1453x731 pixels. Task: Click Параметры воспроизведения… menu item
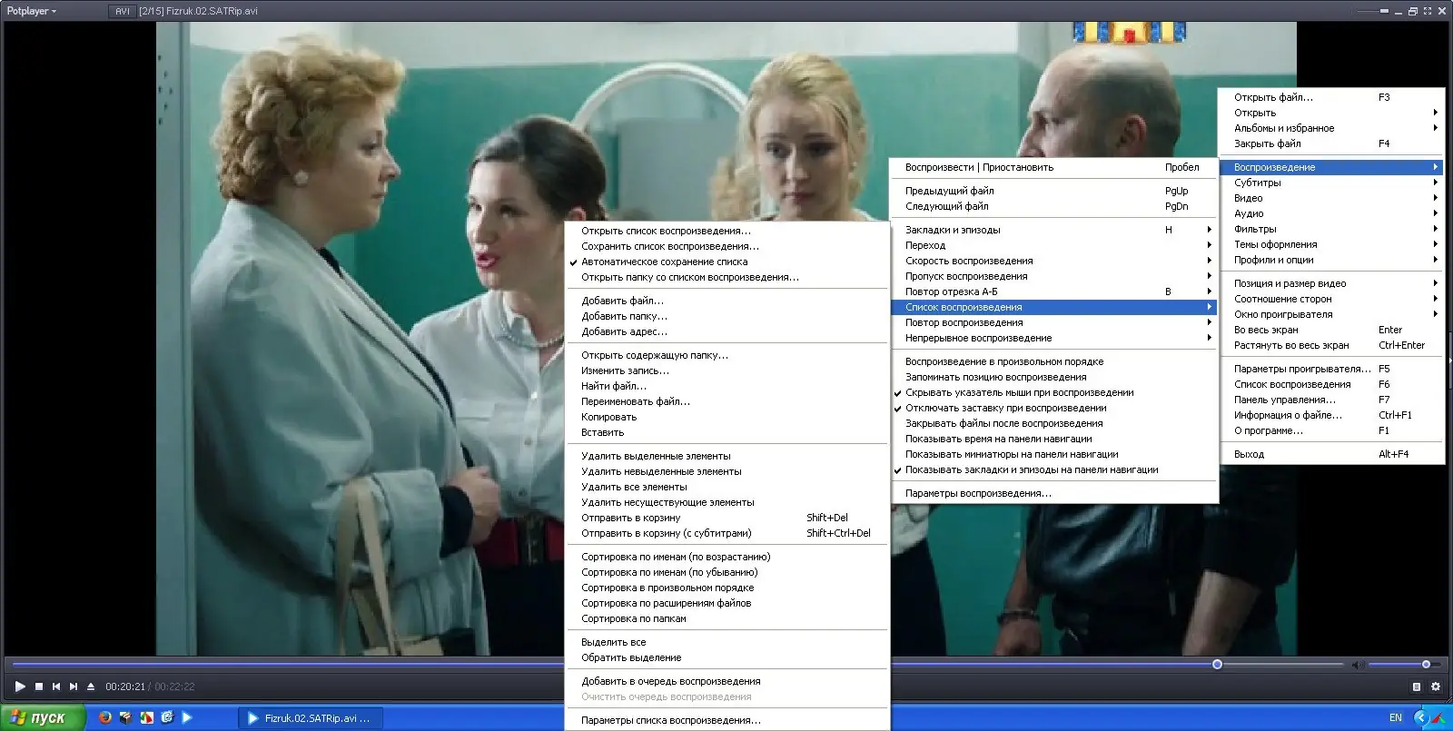[x=1053, y=493]
